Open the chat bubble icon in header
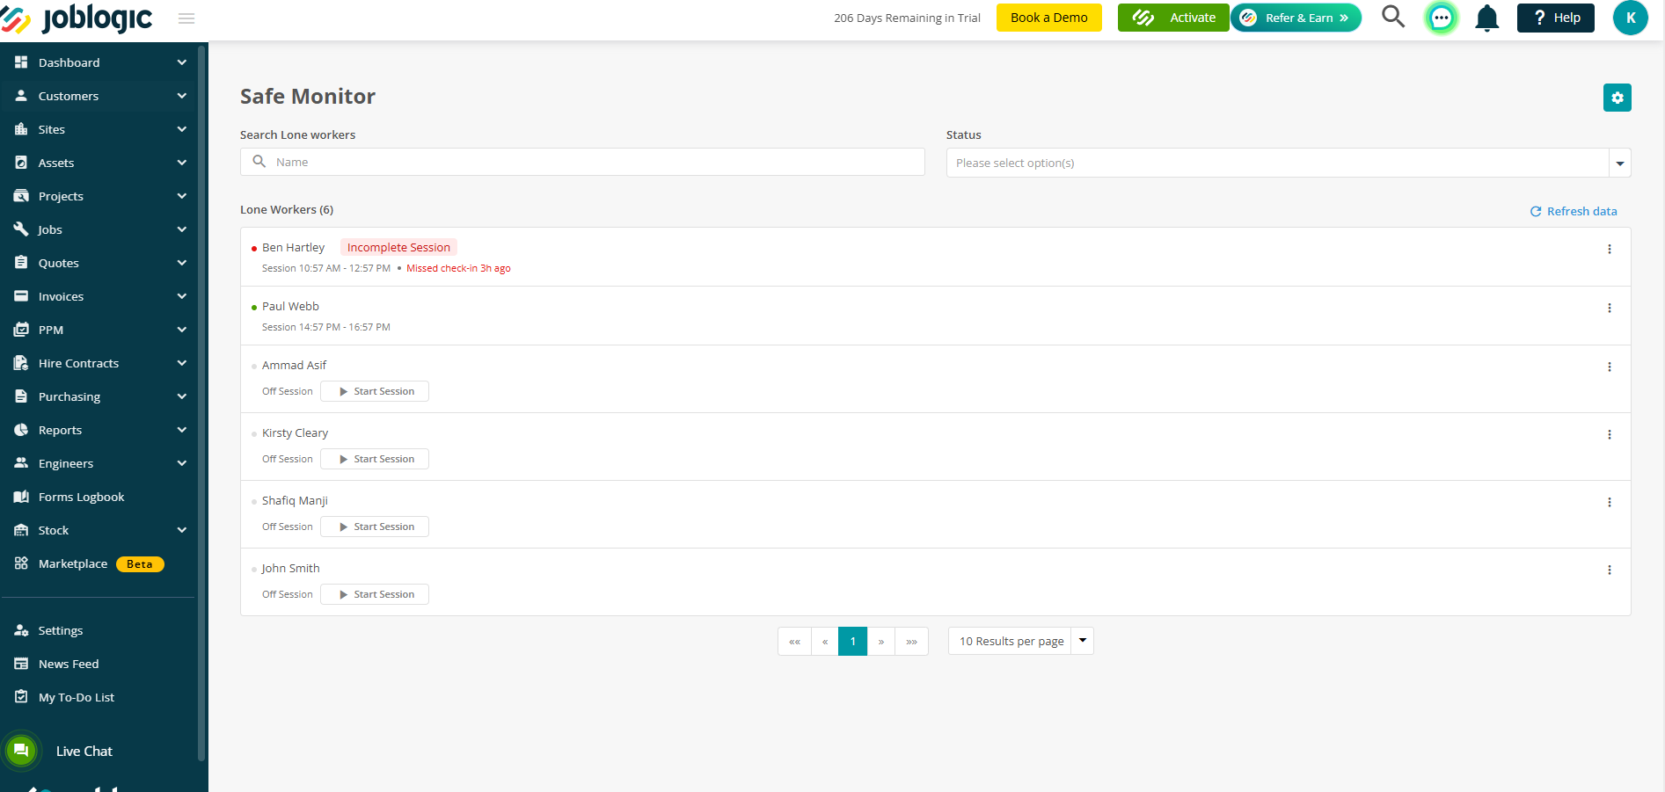This screenshot has width=1665, height=792. [1441, 18]
